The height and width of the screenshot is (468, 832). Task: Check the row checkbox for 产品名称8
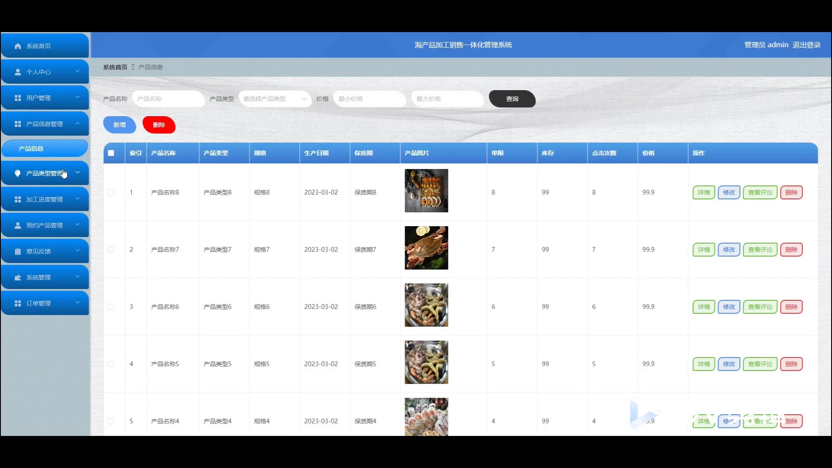(x=111, y=192)
